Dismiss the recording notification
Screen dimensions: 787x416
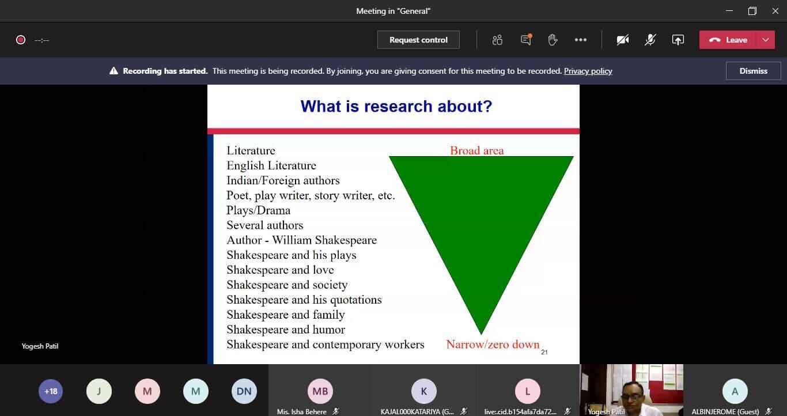(754, 71)
